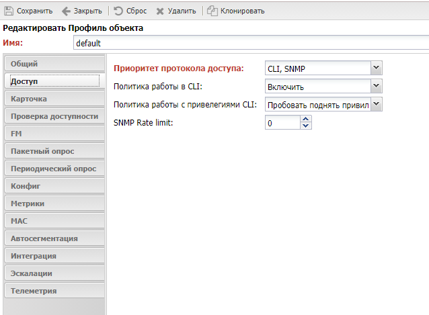429x315 pixels.
Task: Switch to the FM tab
Action: 54,134
